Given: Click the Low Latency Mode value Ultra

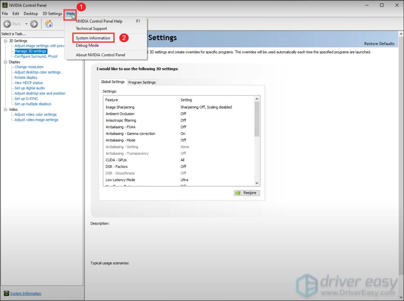Looking at the screenshot, I should (185, 180).
